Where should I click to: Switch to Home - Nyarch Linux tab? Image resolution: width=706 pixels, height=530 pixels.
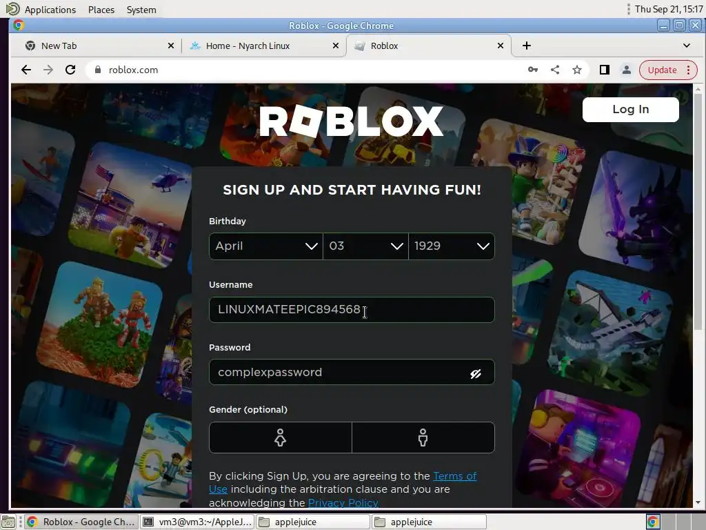pos(263,46)
